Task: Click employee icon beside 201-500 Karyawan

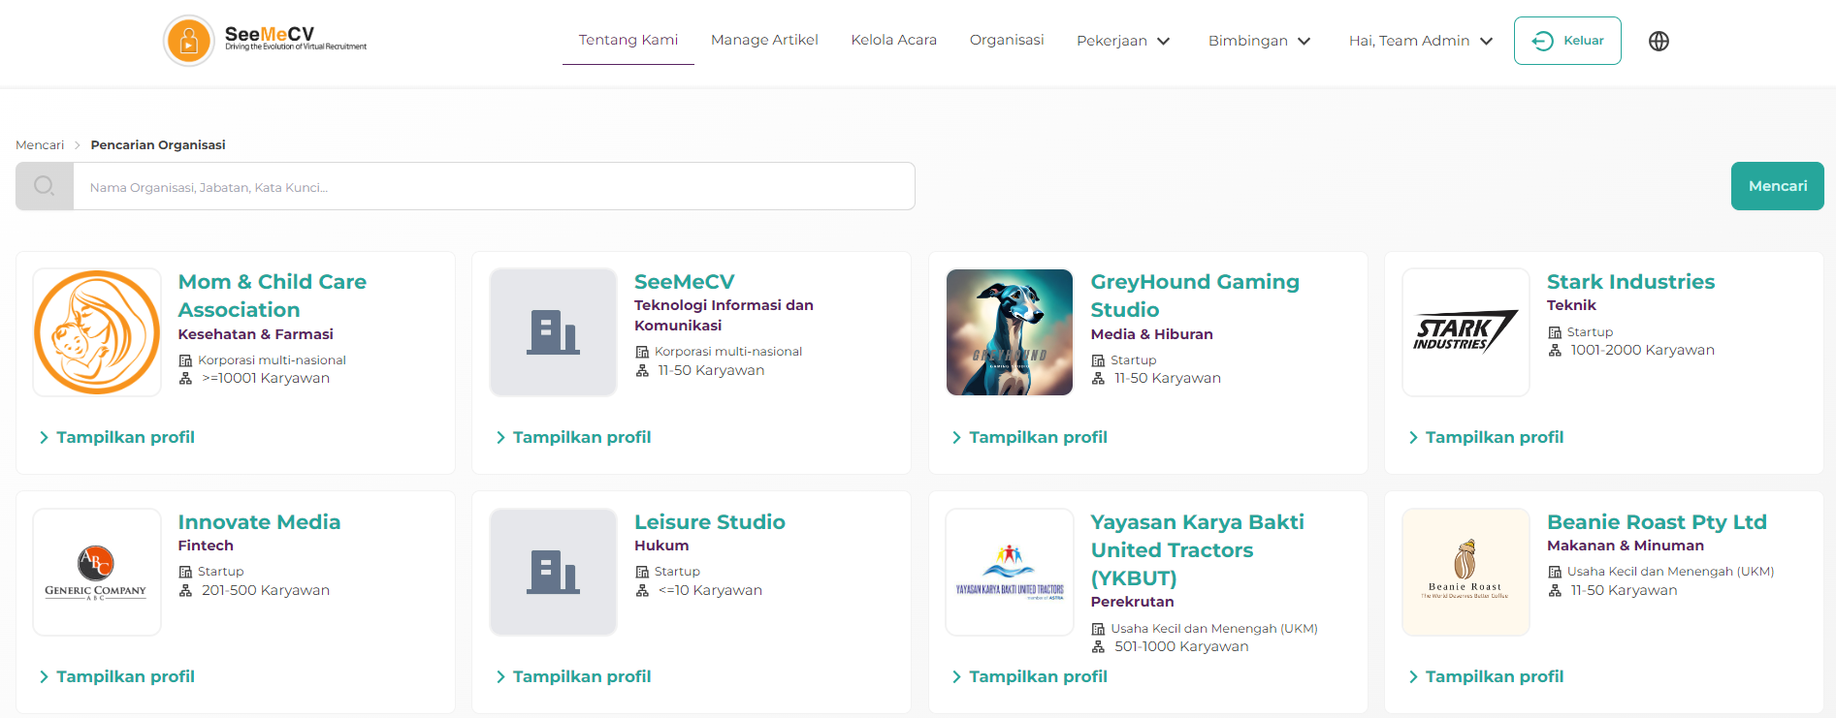Action: click(x=185, y=591)
